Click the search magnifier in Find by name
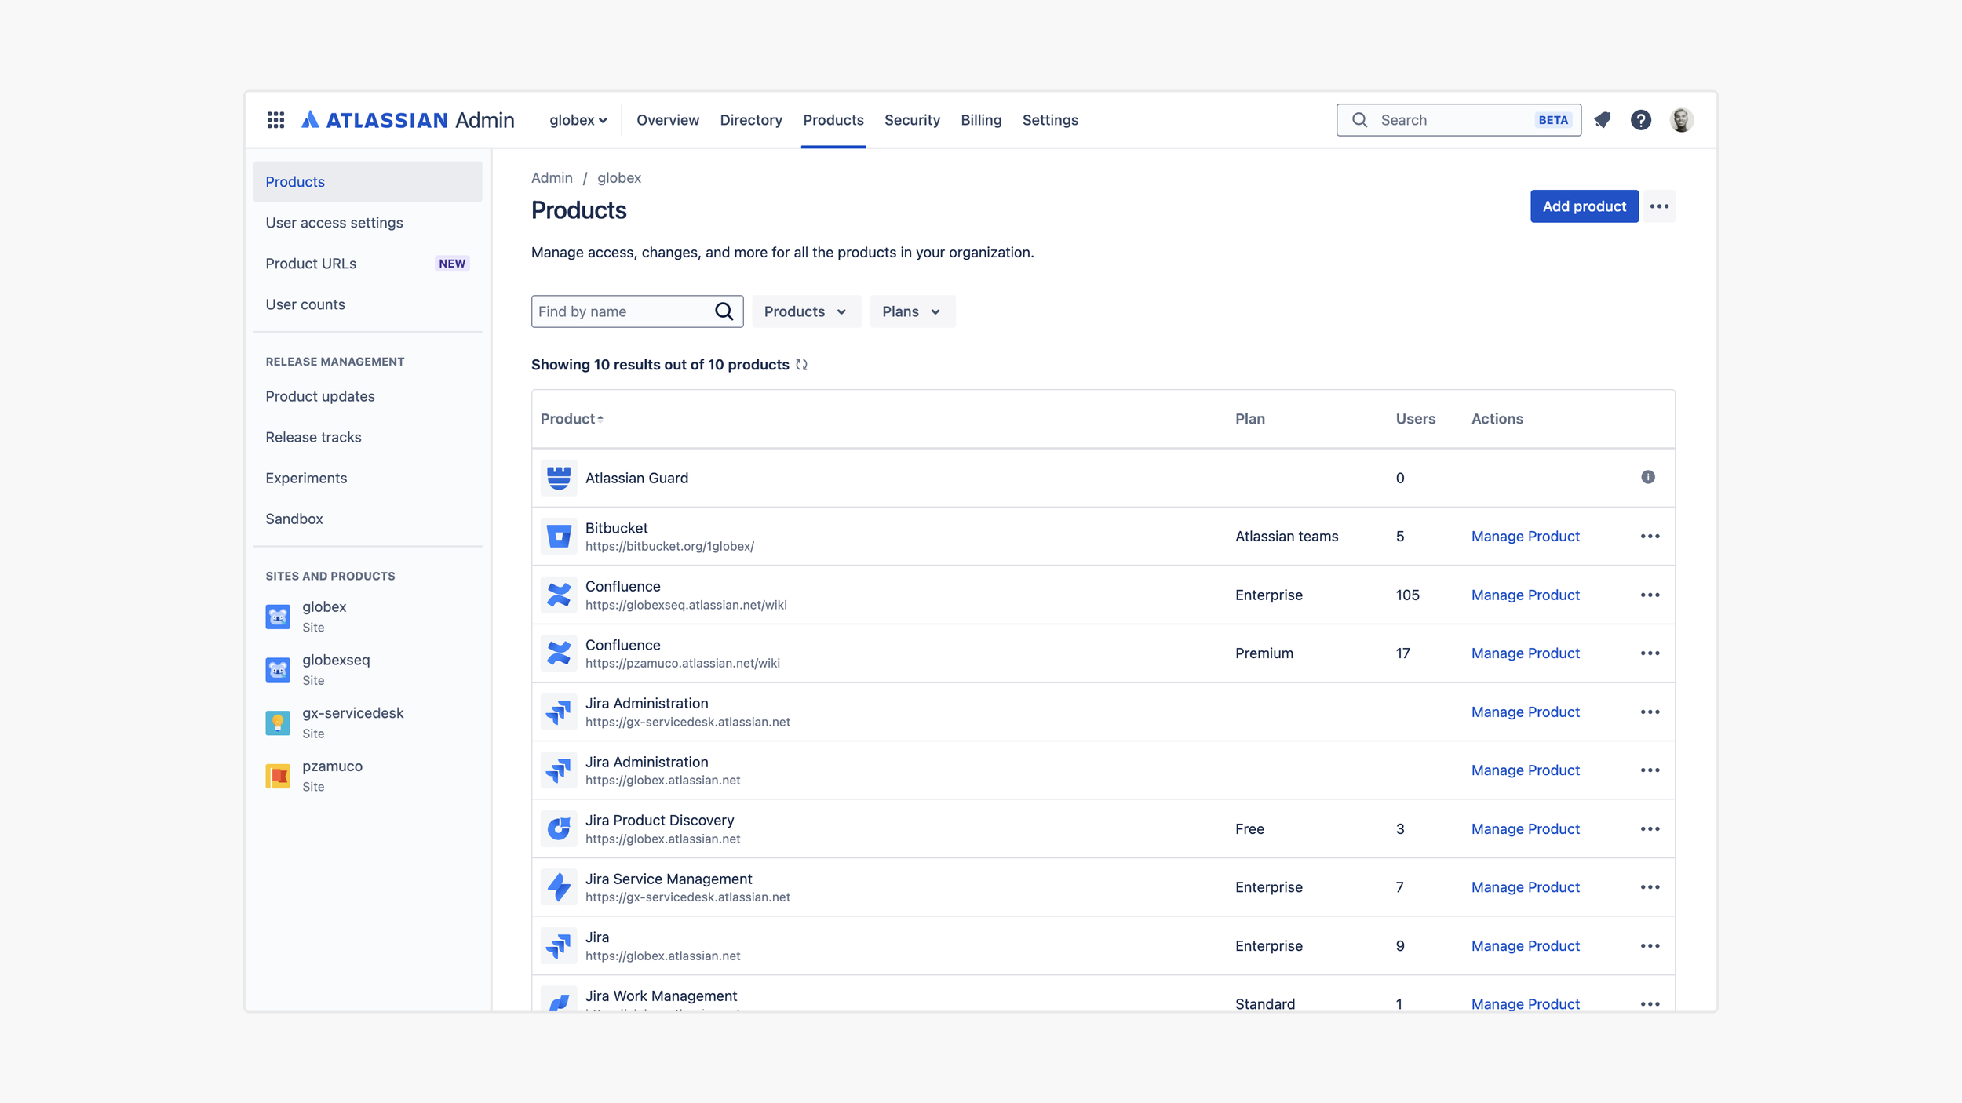 pos(724,311)
